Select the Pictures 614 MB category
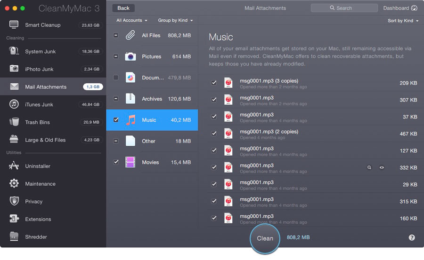The height and width of the screenshot is (260, 424). tap(152, 56)
